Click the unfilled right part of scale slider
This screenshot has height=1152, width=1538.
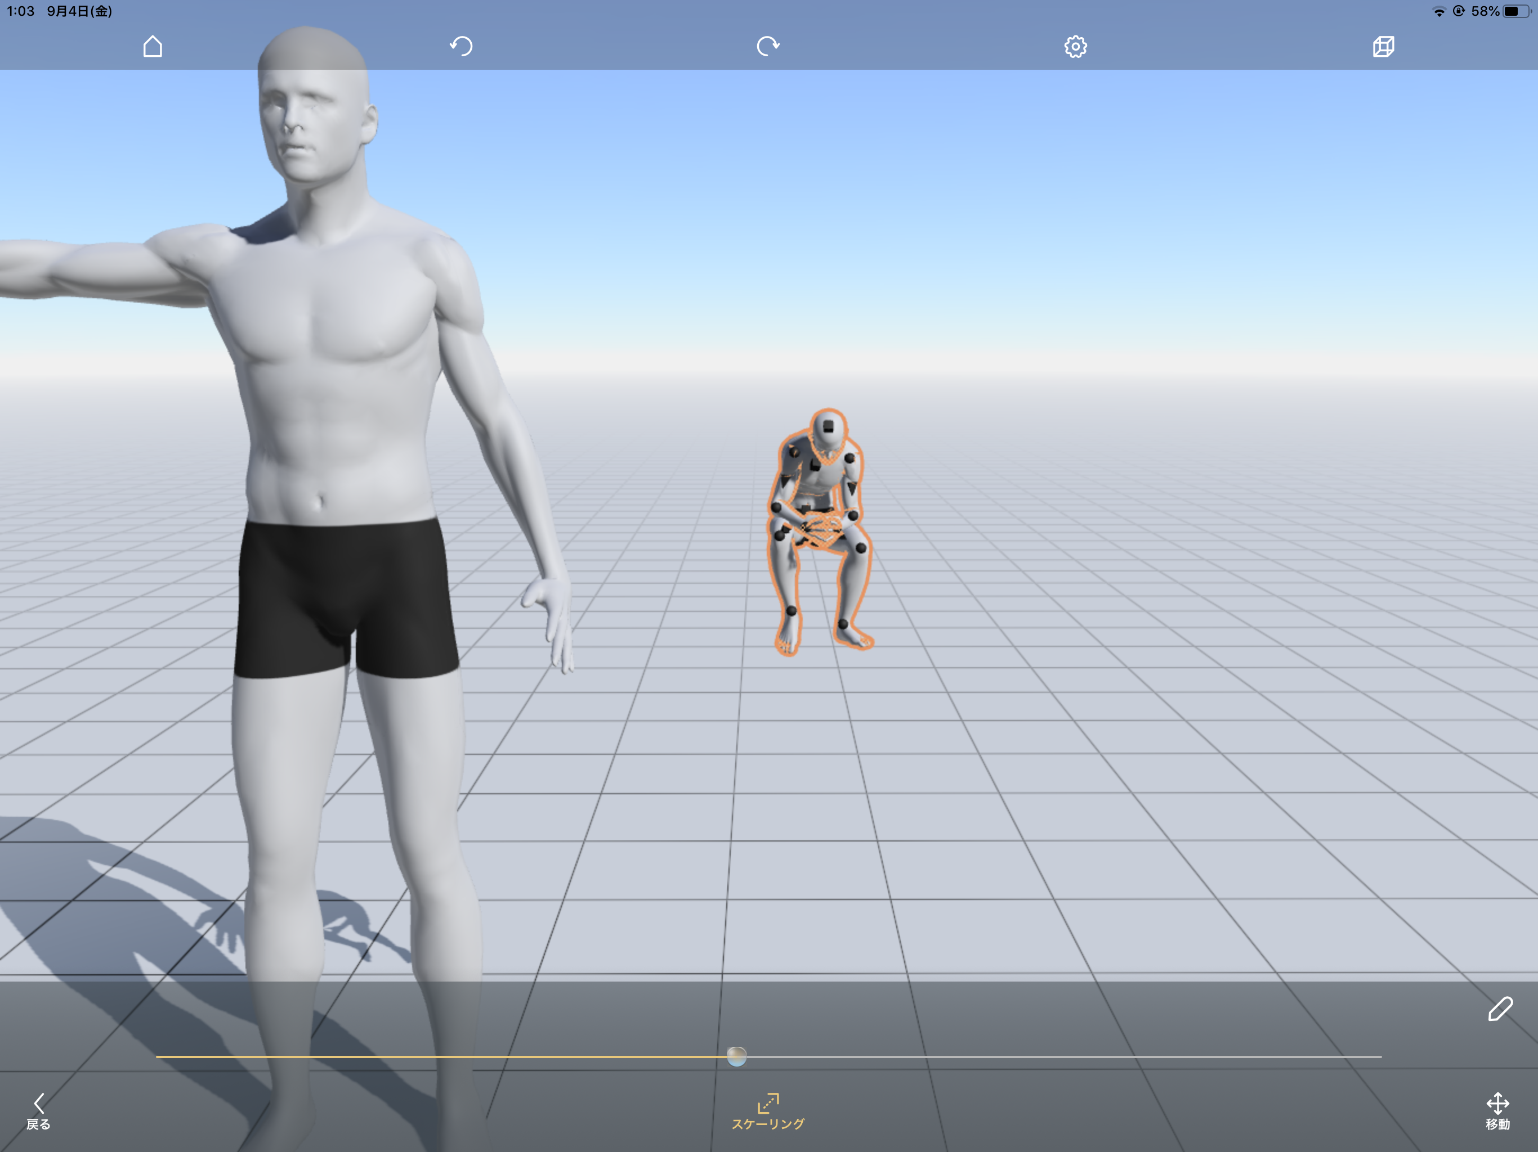1064,1056
